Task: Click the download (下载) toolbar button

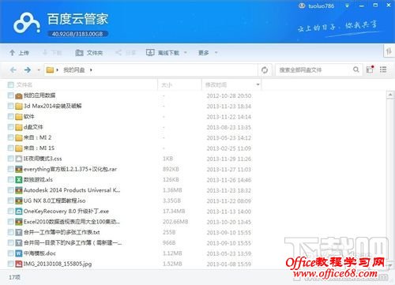Action: [x=52, y=53]
